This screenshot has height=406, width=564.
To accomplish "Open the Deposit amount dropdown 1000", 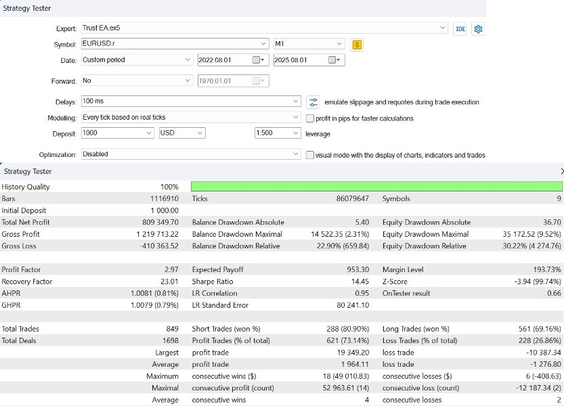I will tap(149, 133).
